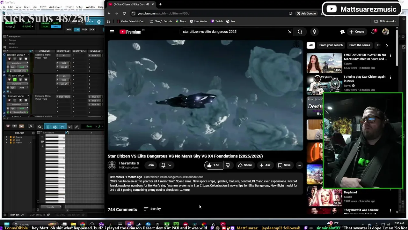This screenshot has width=408, height=230.
Task: Open the MIDI editor TRACKS list menu
Action: tap(33, 133)
